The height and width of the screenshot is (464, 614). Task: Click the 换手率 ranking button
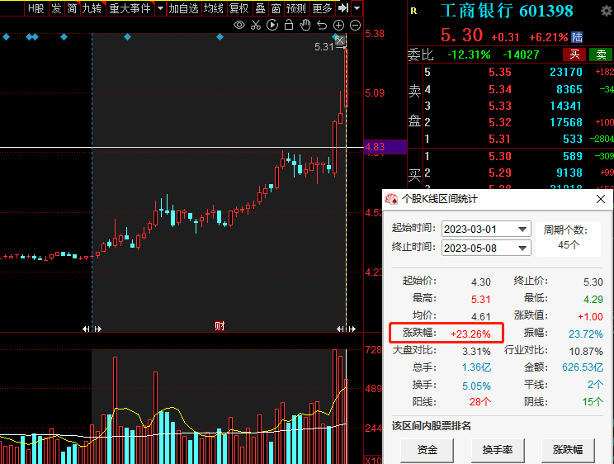click(x=498, y=450)
